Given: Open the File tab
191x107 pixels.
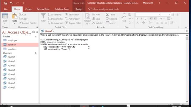Looking at the screenshot, I should pos(6,9).
